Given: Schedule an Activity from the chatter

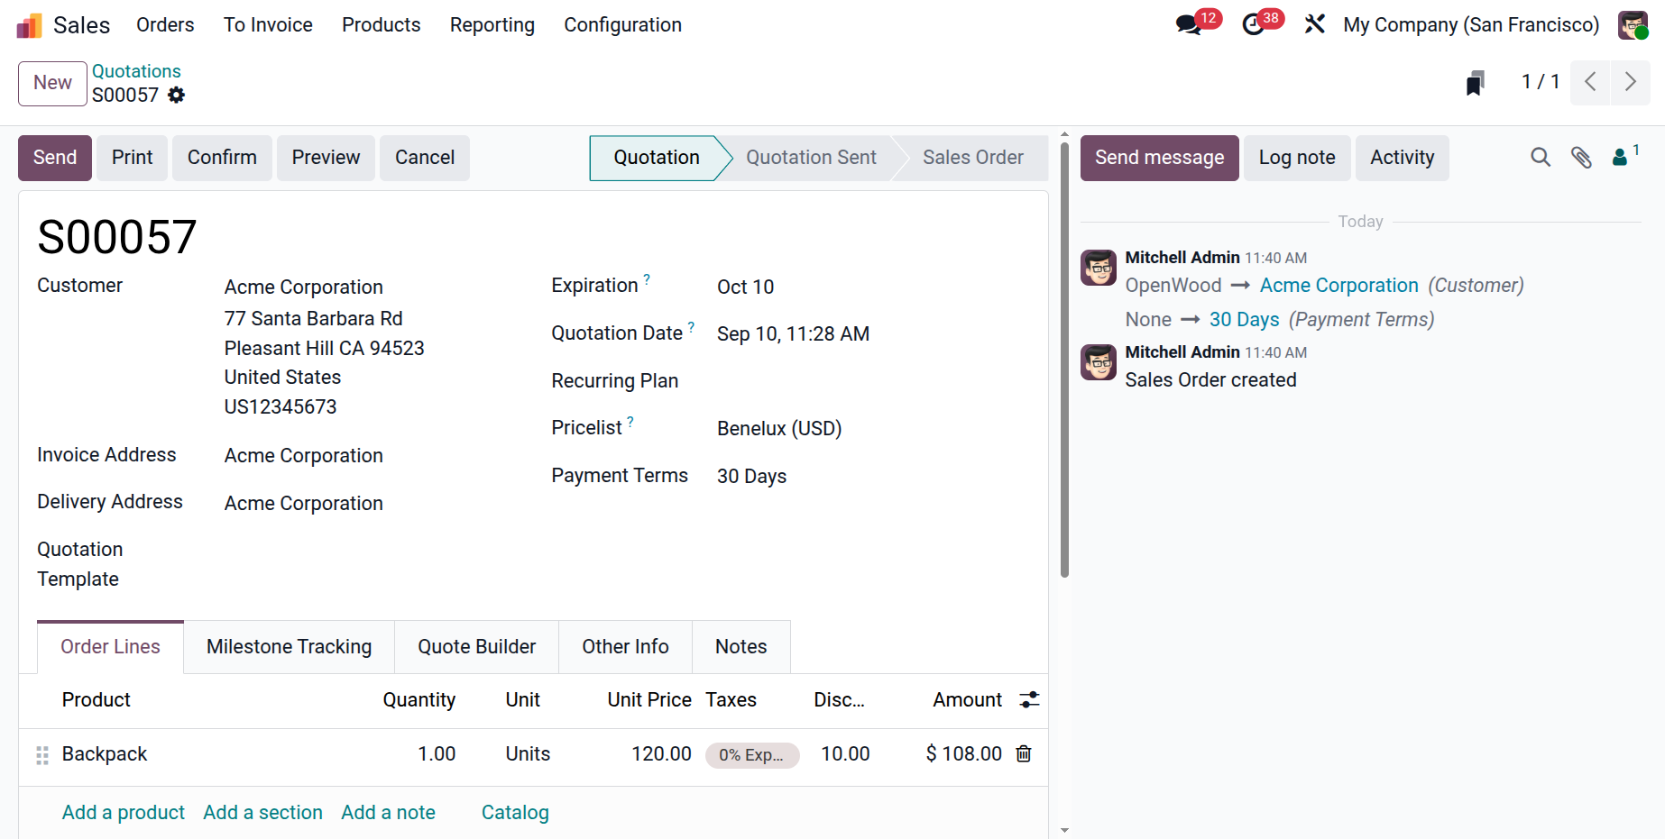Looking at the screenshot, I should click(1402, 158).
